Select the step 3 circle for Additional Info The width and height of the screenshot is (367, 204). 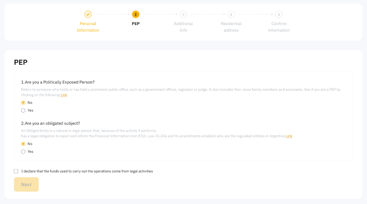click(183, 15)
